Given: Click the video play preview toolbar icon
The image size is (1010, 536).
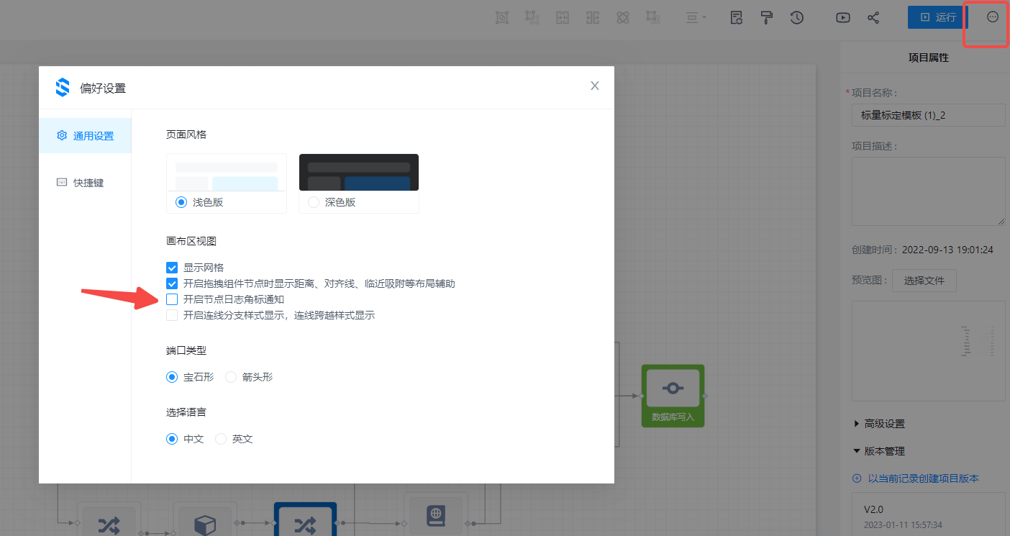Looking at the screenshot, I should tap(843, 18).
